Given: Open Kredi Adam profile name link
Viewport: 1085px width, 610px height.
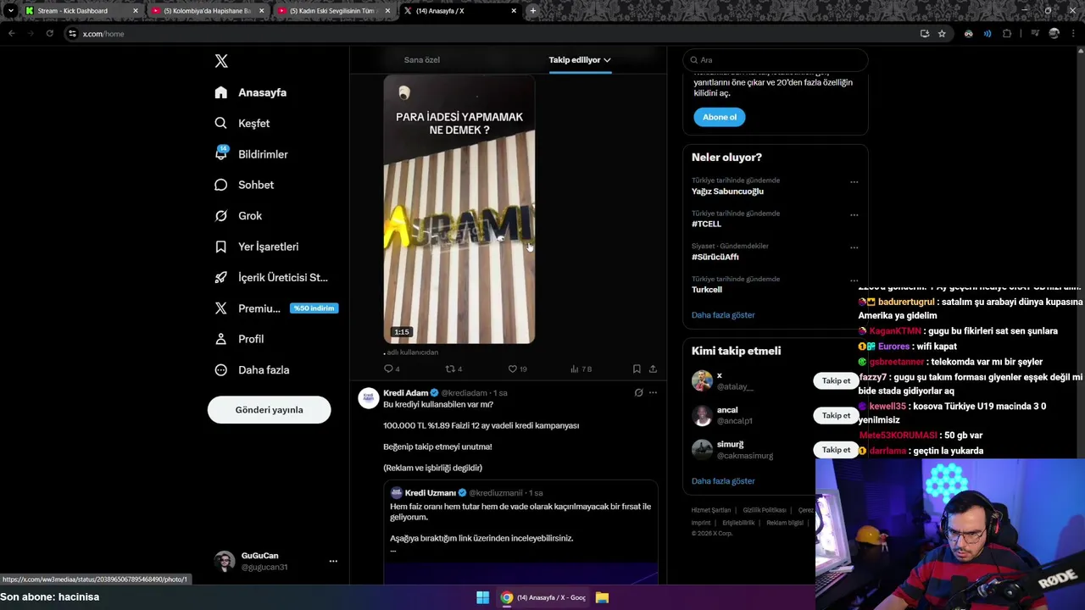Looking at the screenshot, I should click(405, 393).
